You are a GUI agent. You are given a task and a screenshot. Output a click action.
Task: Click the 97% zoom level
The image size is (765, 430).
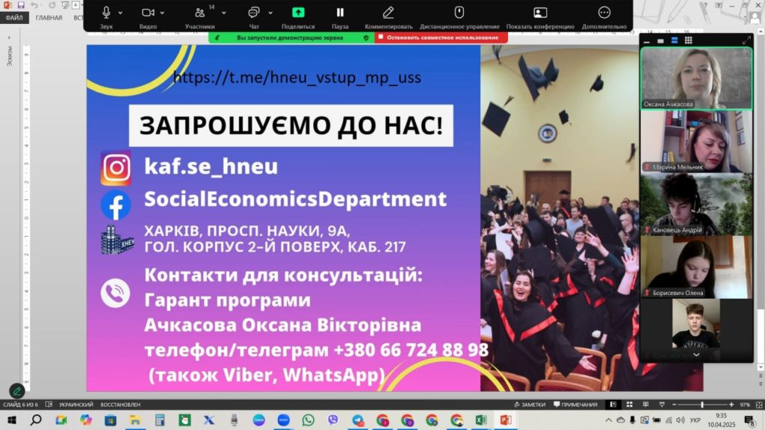click(745, 405)
